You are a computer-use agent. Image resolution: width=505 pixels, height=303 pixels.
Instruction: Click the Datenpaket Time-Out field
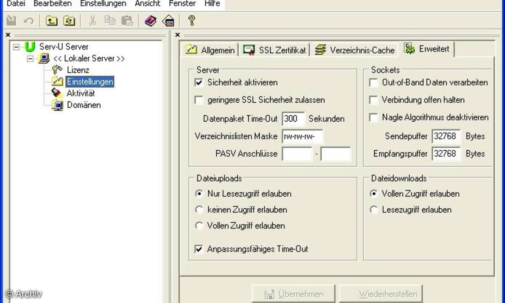[293, 119]
